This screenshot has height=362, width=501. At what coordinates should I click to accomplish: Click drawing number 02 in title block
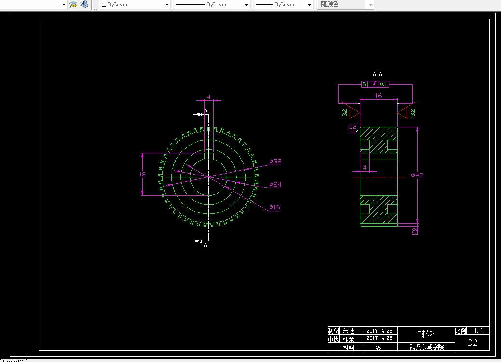472,342
